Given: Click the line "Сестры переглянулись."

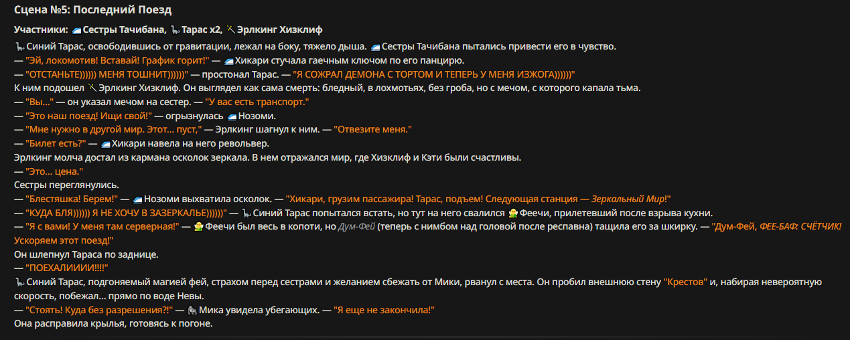Looking at the screenshot, I should click(66, 185).
